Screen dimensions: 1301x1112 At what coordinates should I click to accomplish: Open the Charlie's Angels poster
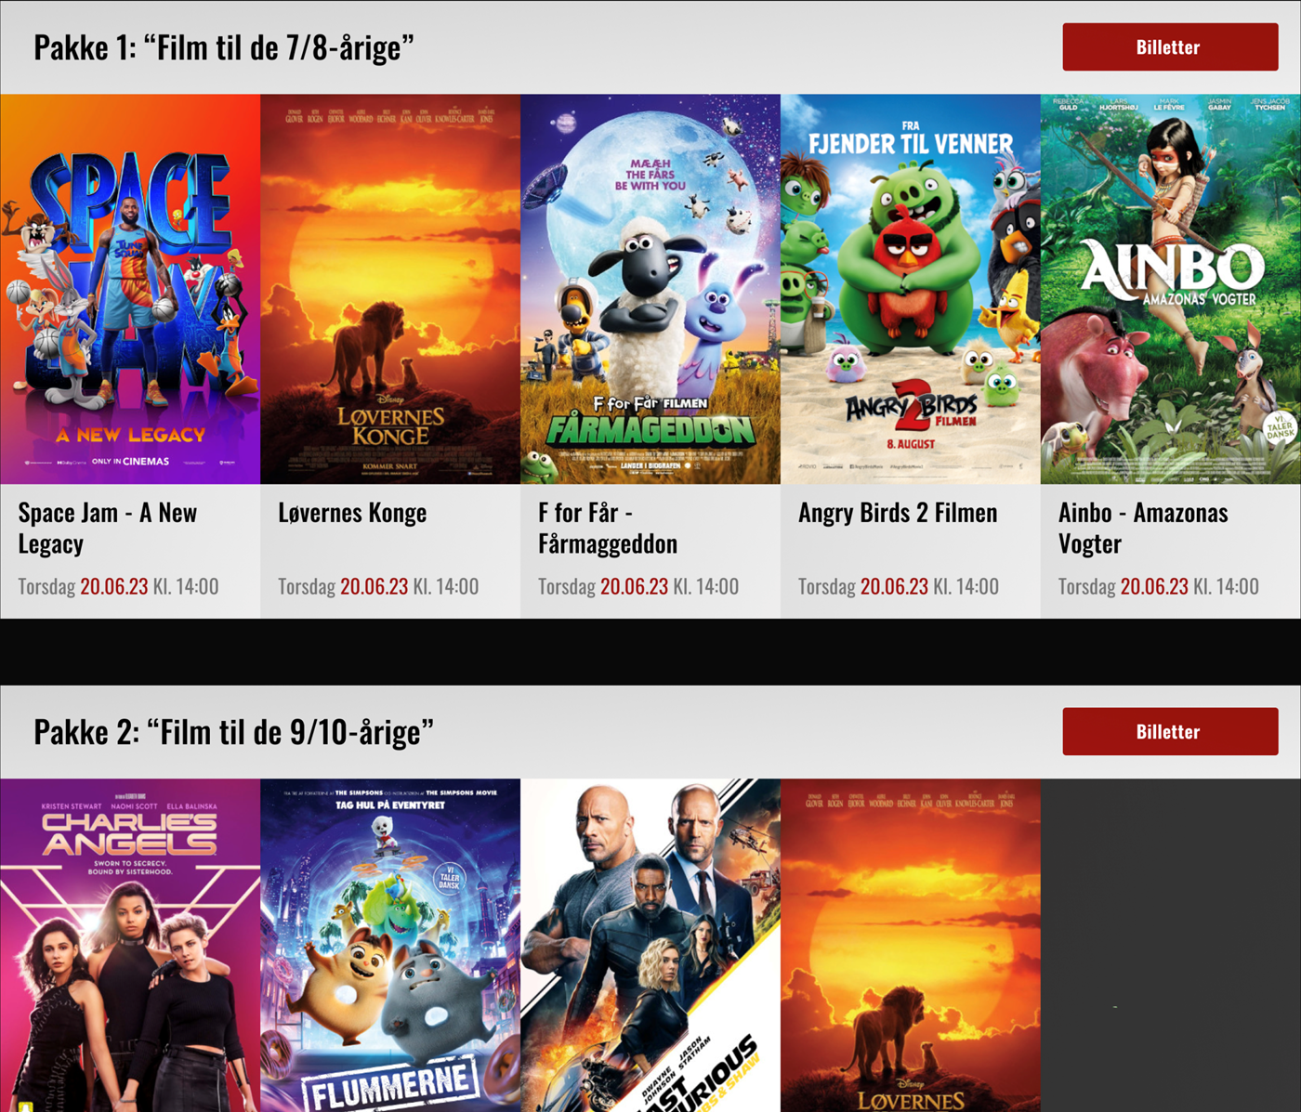pyautogui.click(x=130, y=945)
